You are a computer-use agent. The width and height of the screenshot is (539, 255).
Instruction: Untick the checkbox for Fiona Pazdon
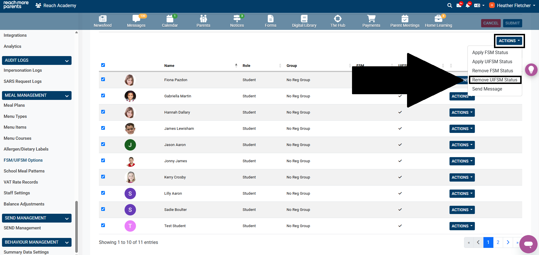click(x=103, y=79)
